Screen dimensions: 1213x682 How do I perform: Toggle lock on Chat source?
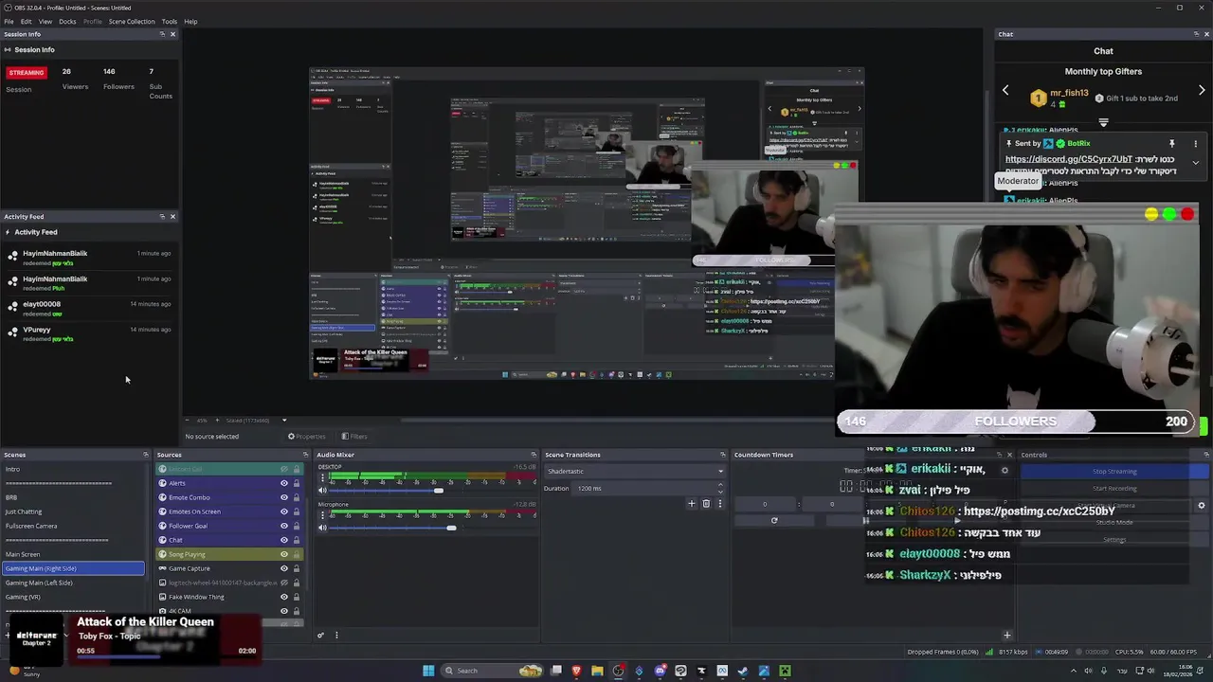(296, 540)
